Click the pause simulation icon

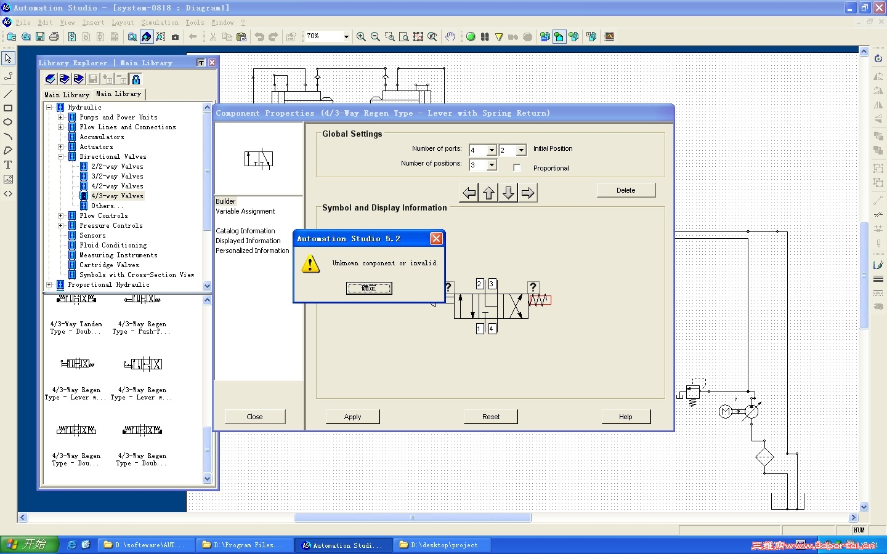point(485,37)
